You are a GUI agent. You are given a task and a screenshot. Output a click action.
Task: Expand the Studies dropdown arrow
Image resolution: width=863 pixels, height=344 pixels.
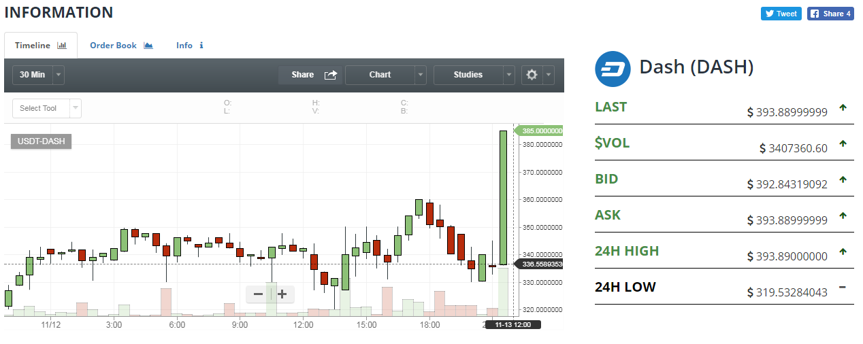[x=509, y=75]
